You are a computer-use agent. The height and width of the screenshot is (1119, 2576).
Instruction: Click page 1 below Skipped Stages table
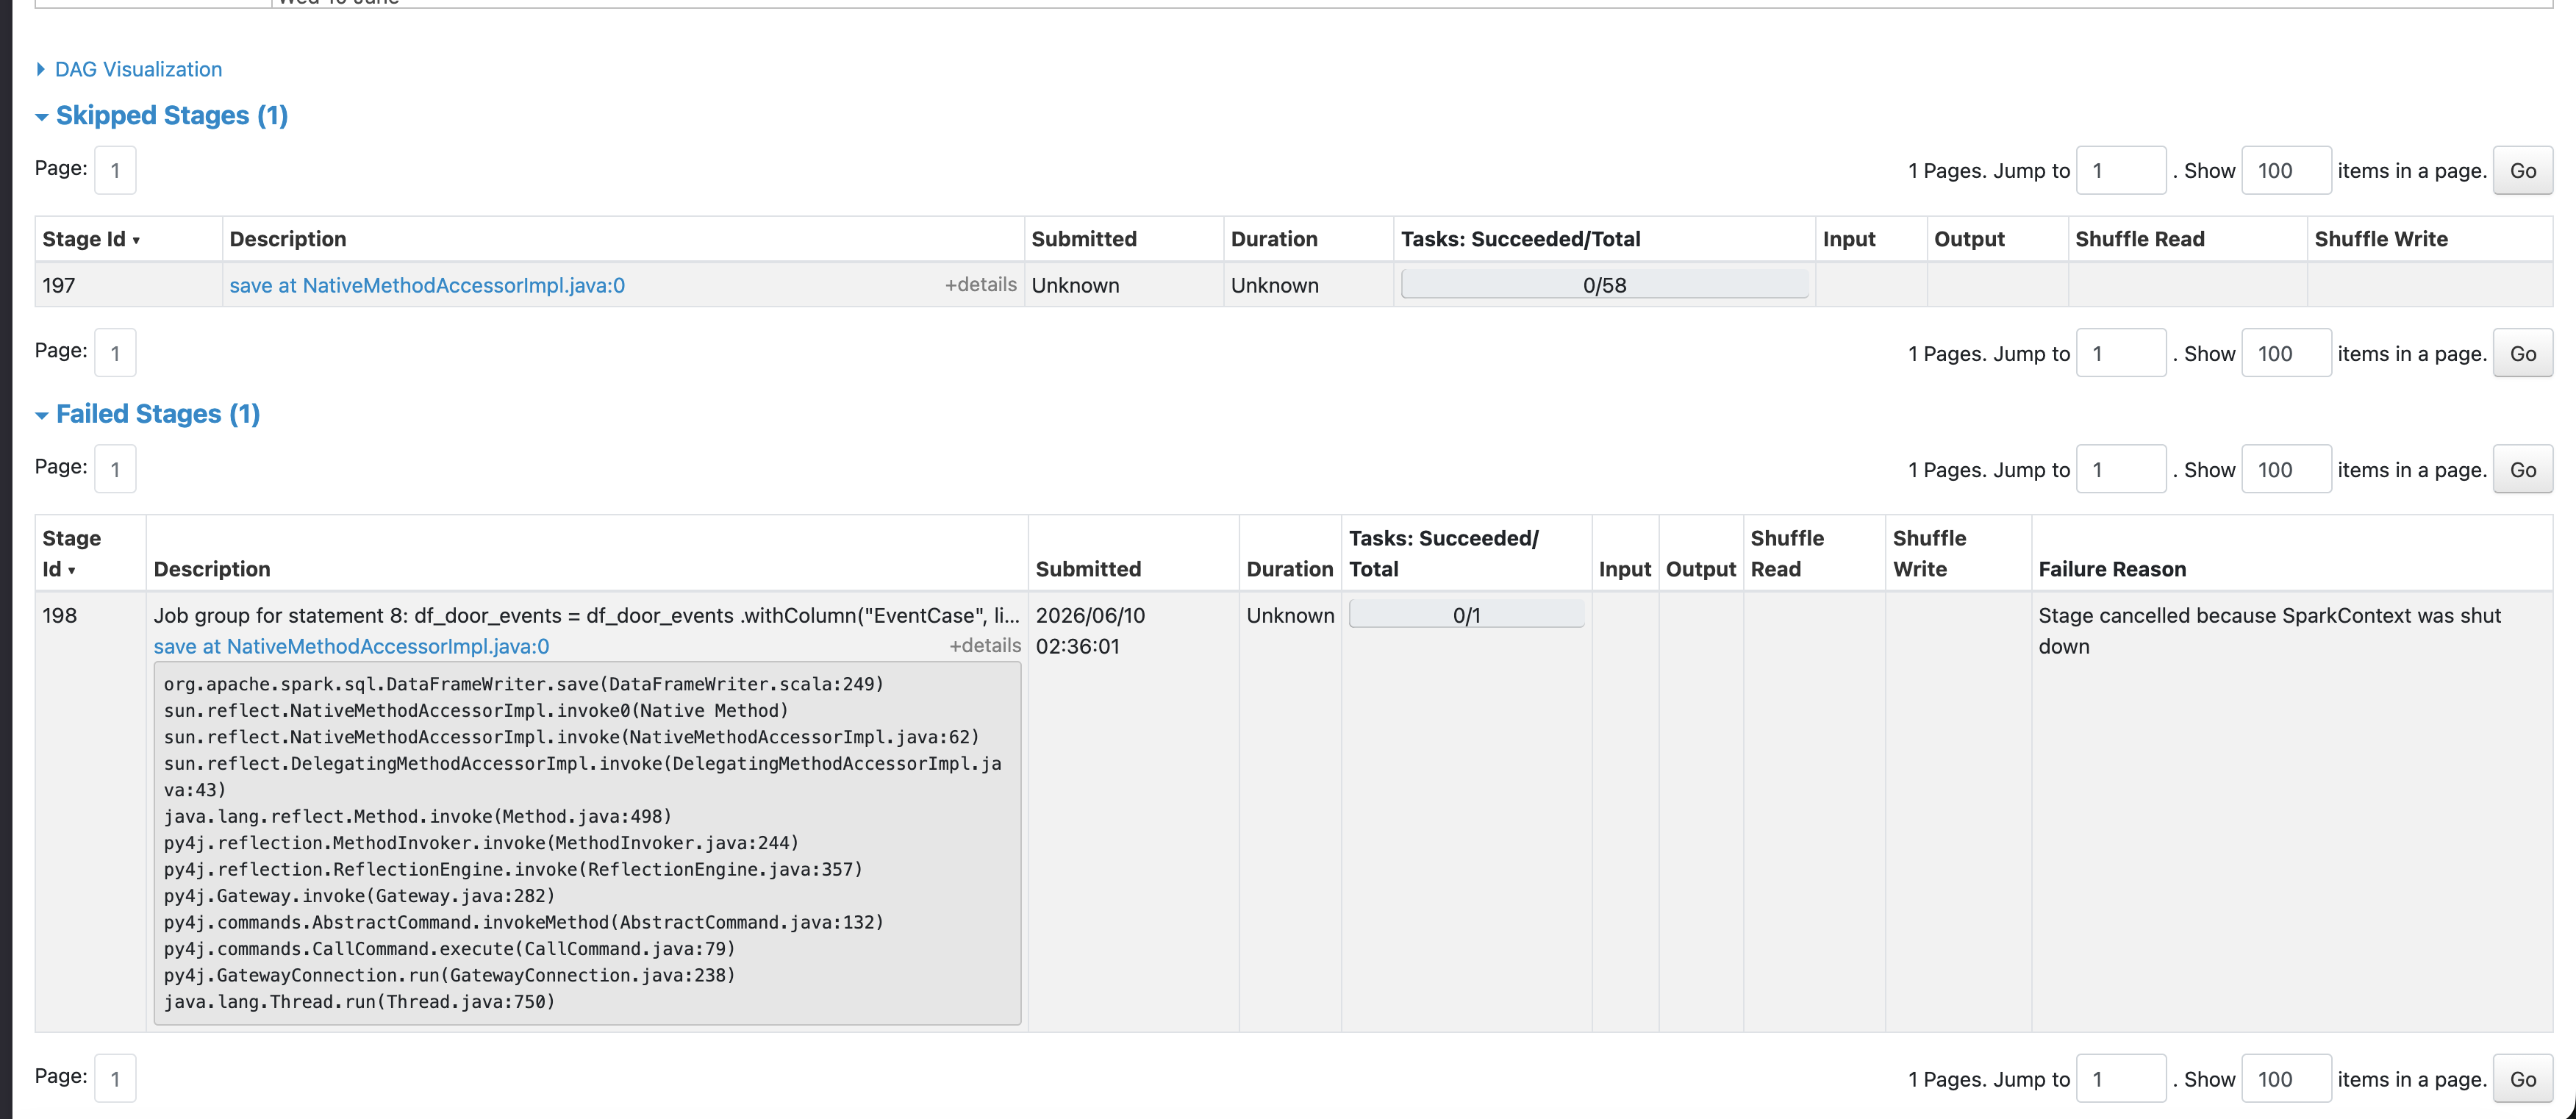coord(115,353)
